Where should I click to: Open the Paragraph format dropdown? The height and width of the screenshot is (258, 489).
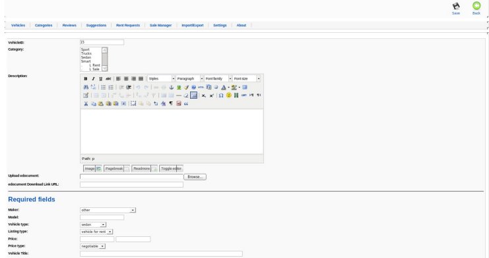click(189, 79)
